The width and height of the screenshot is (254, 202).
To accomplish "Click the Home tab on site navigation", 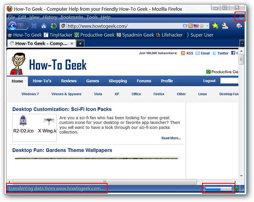I will [x=17, y=81].
